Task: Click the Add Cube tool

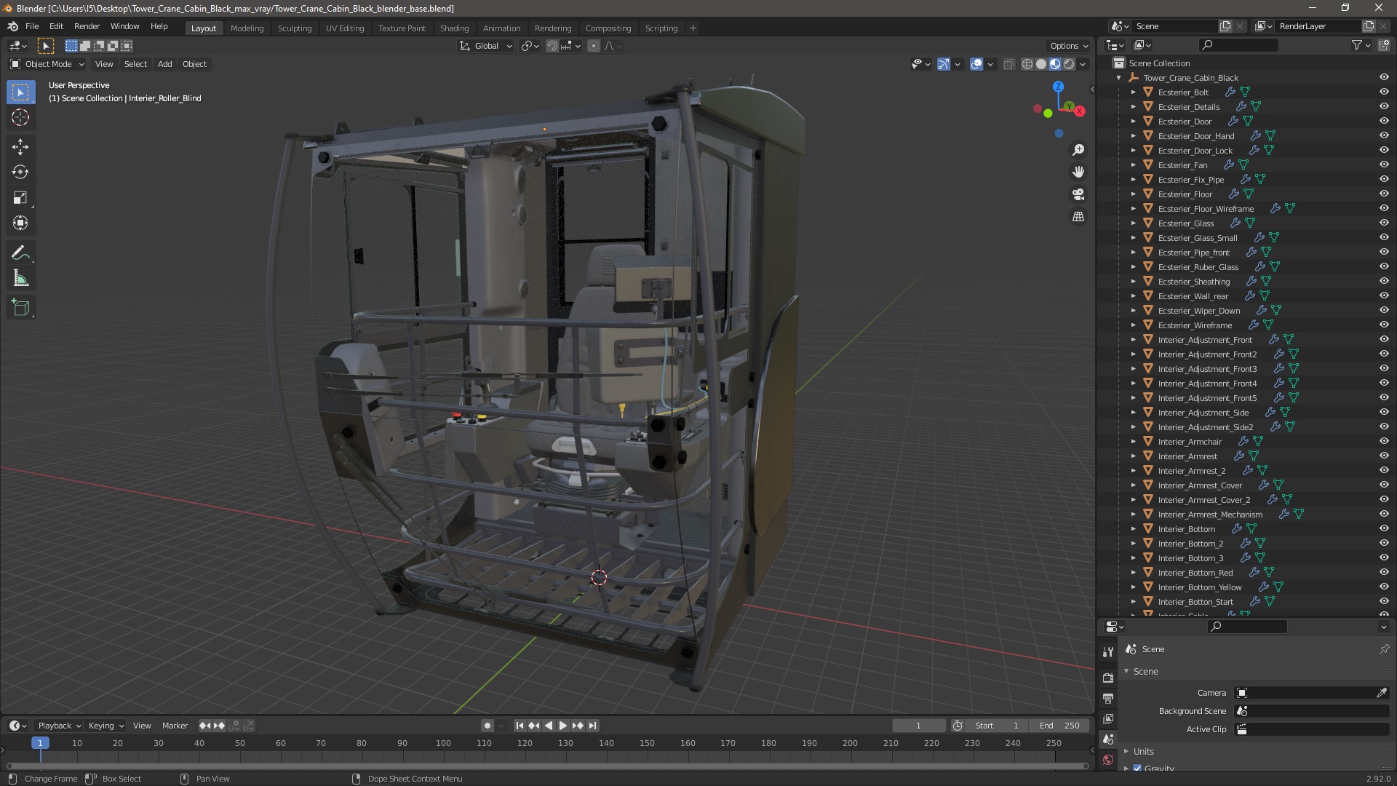Action: click(20, 308)
